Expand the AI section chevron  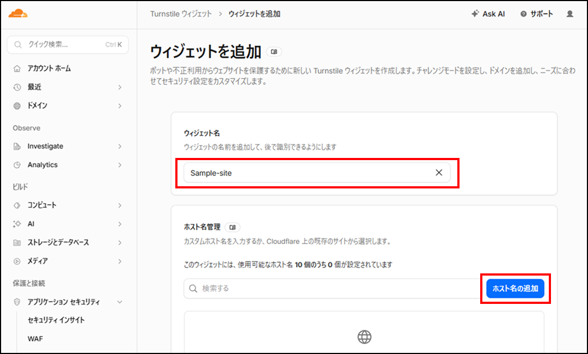(x=120, y=224)
